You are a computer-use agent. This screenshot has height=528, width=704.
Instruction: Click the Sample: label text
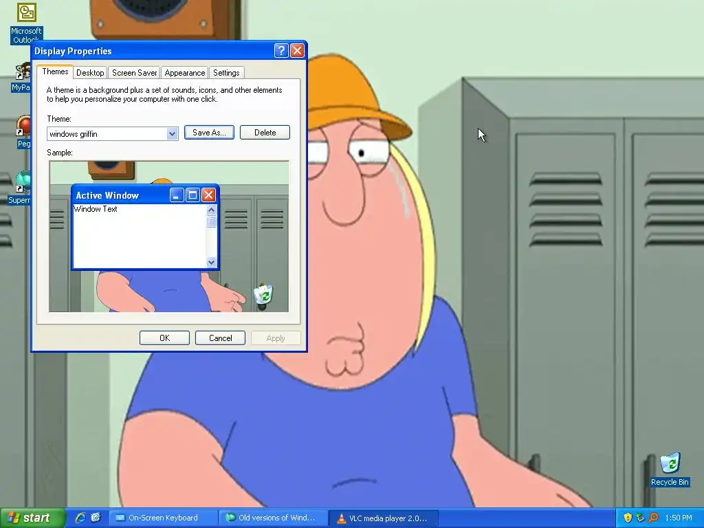[x=60, y=153]
